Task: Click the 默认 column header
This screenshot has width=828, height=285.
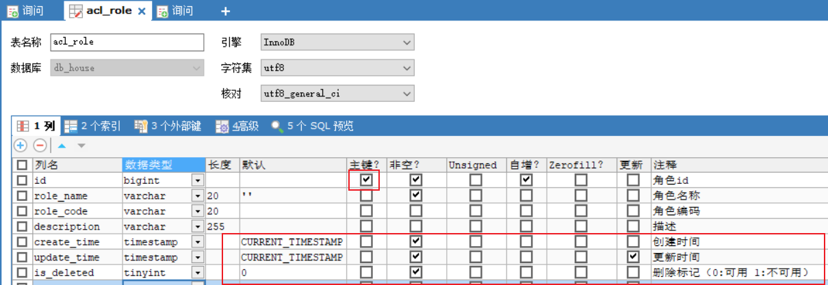Action: tap(294, 165)
